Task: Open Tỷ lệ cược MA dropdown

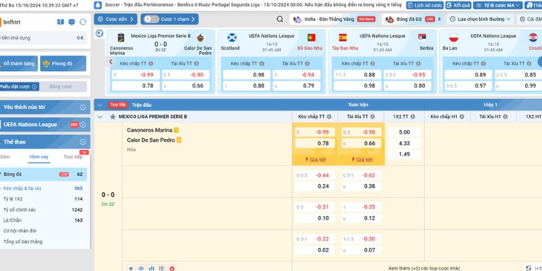Action: click(498, 5)
